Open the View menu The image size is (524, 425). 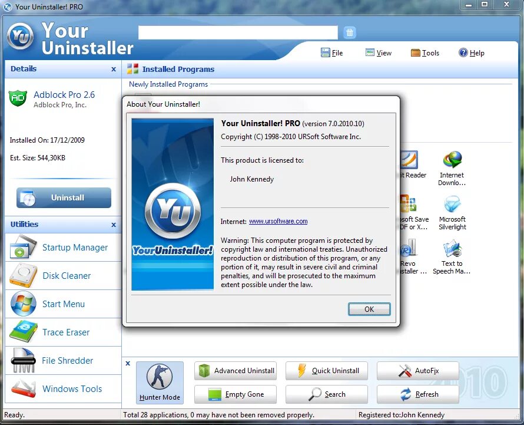tap(379, 53)
